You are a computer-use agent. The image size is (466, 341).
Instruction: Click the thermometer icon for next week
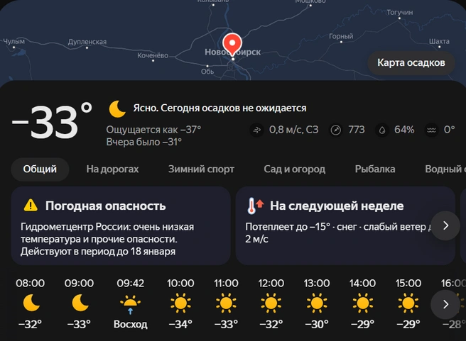point(255,206)
